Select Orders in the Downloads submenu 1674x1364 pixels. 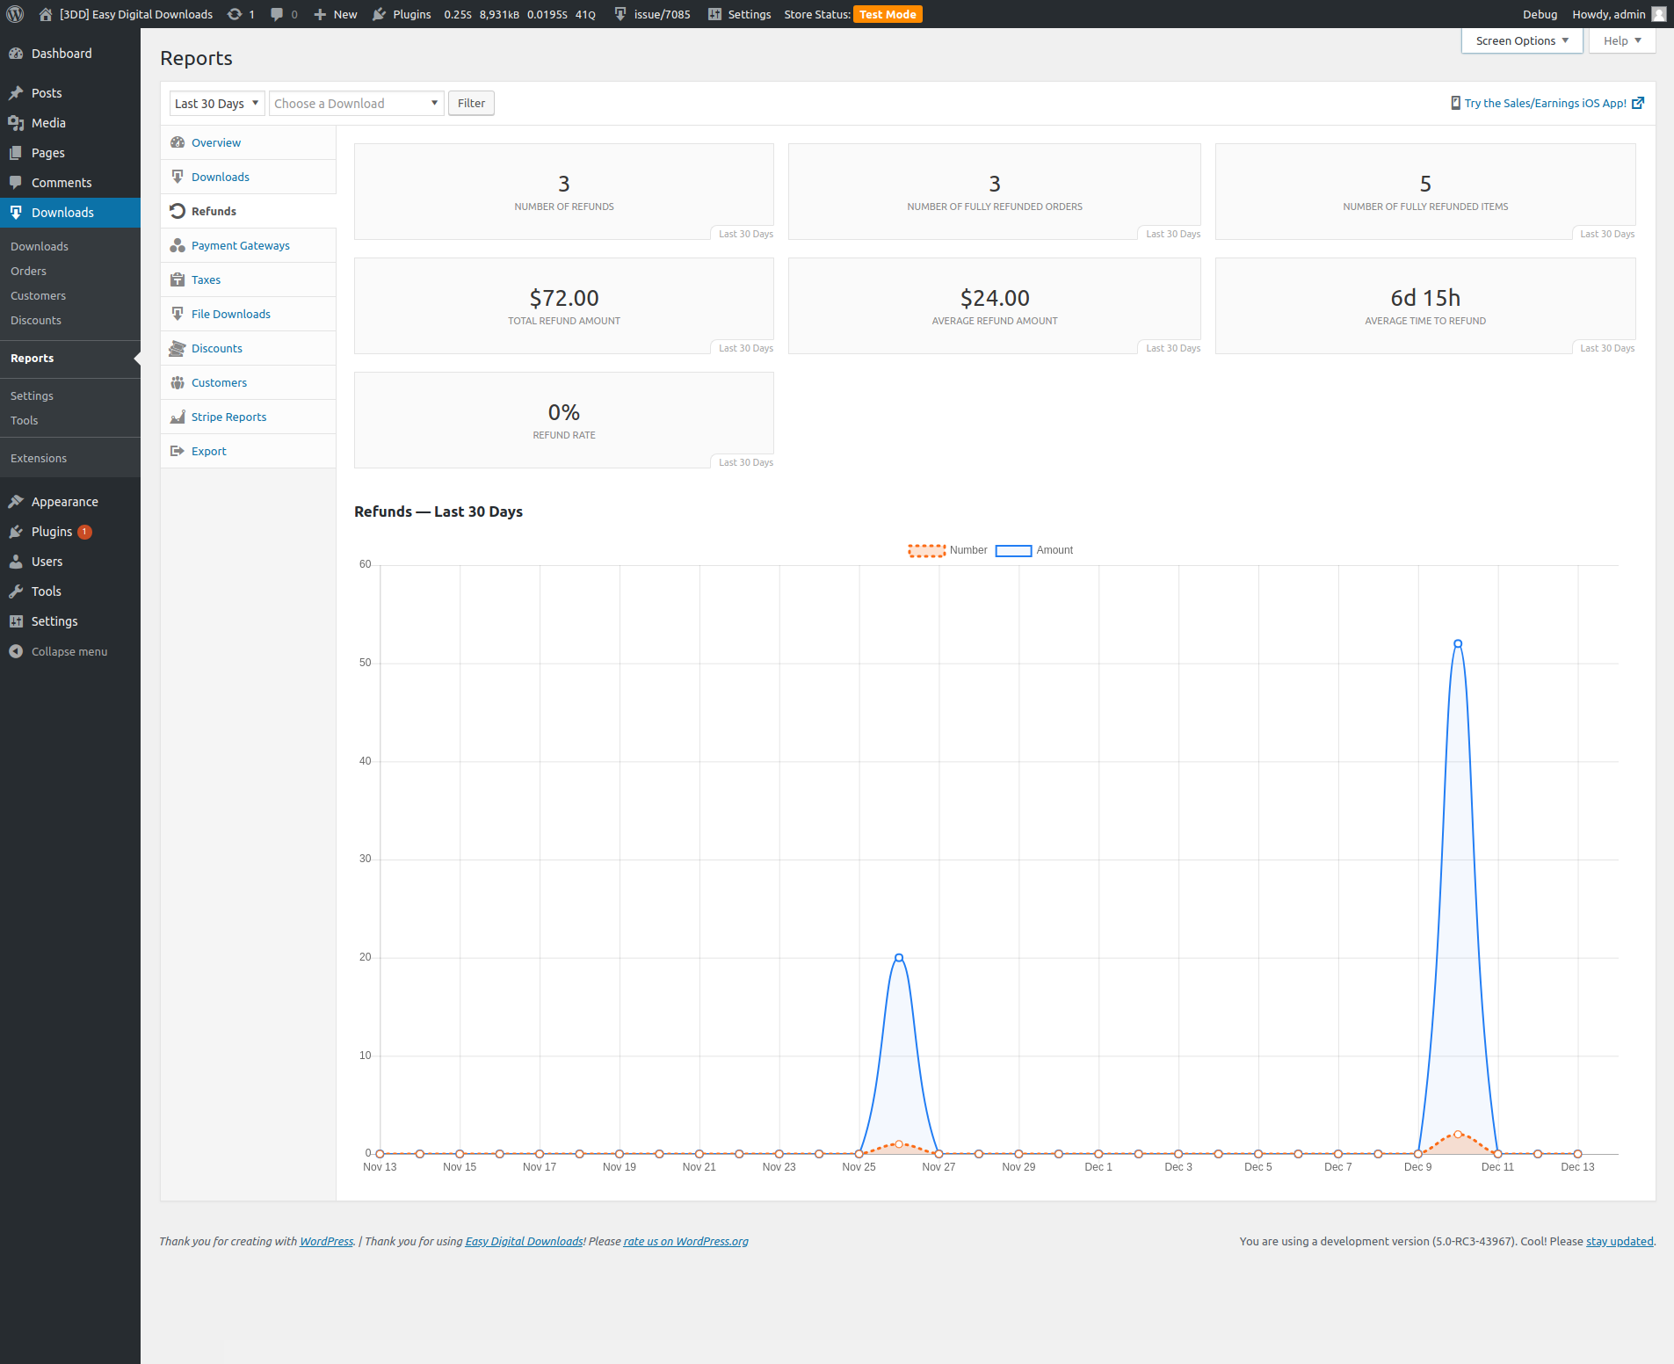tap(28, 271)
